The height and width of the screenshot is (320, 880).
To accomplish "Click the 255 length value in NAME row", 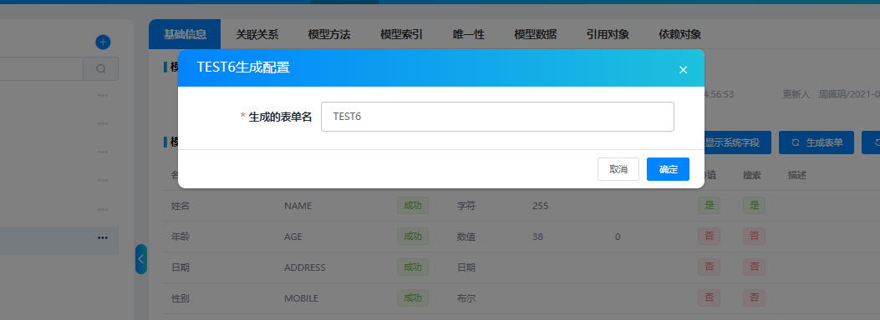I will (x=540, y=206).
